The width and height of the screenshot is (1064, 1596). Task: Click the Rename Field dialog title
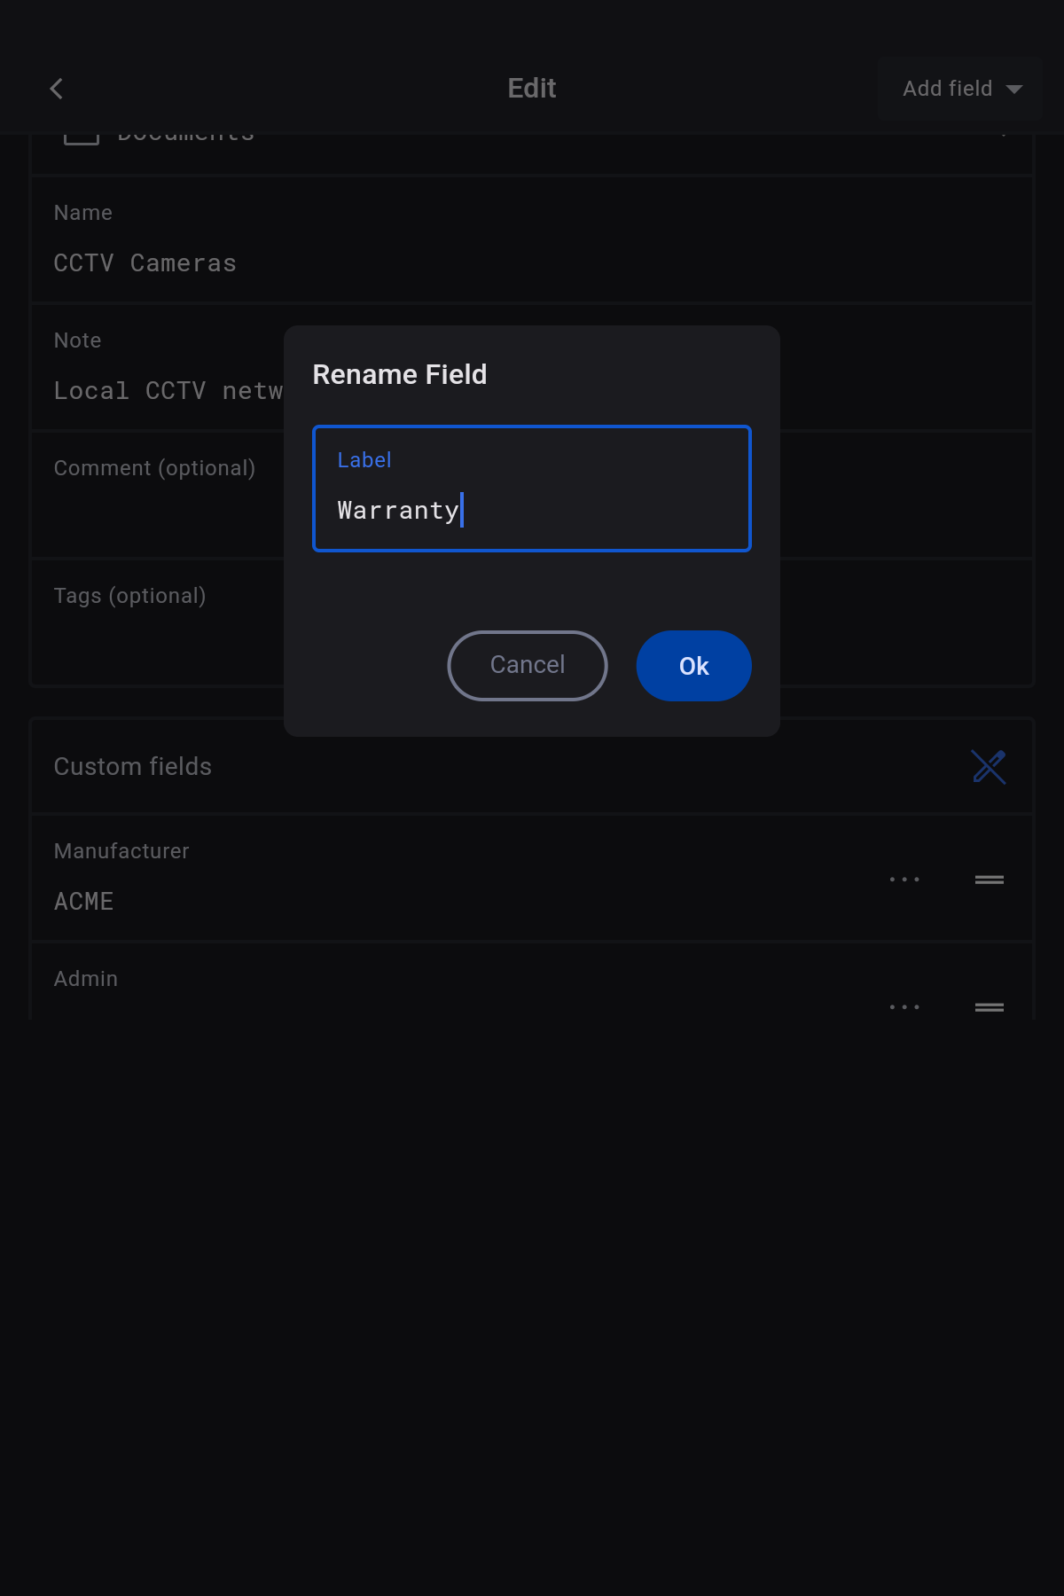(x=400, y=375)
